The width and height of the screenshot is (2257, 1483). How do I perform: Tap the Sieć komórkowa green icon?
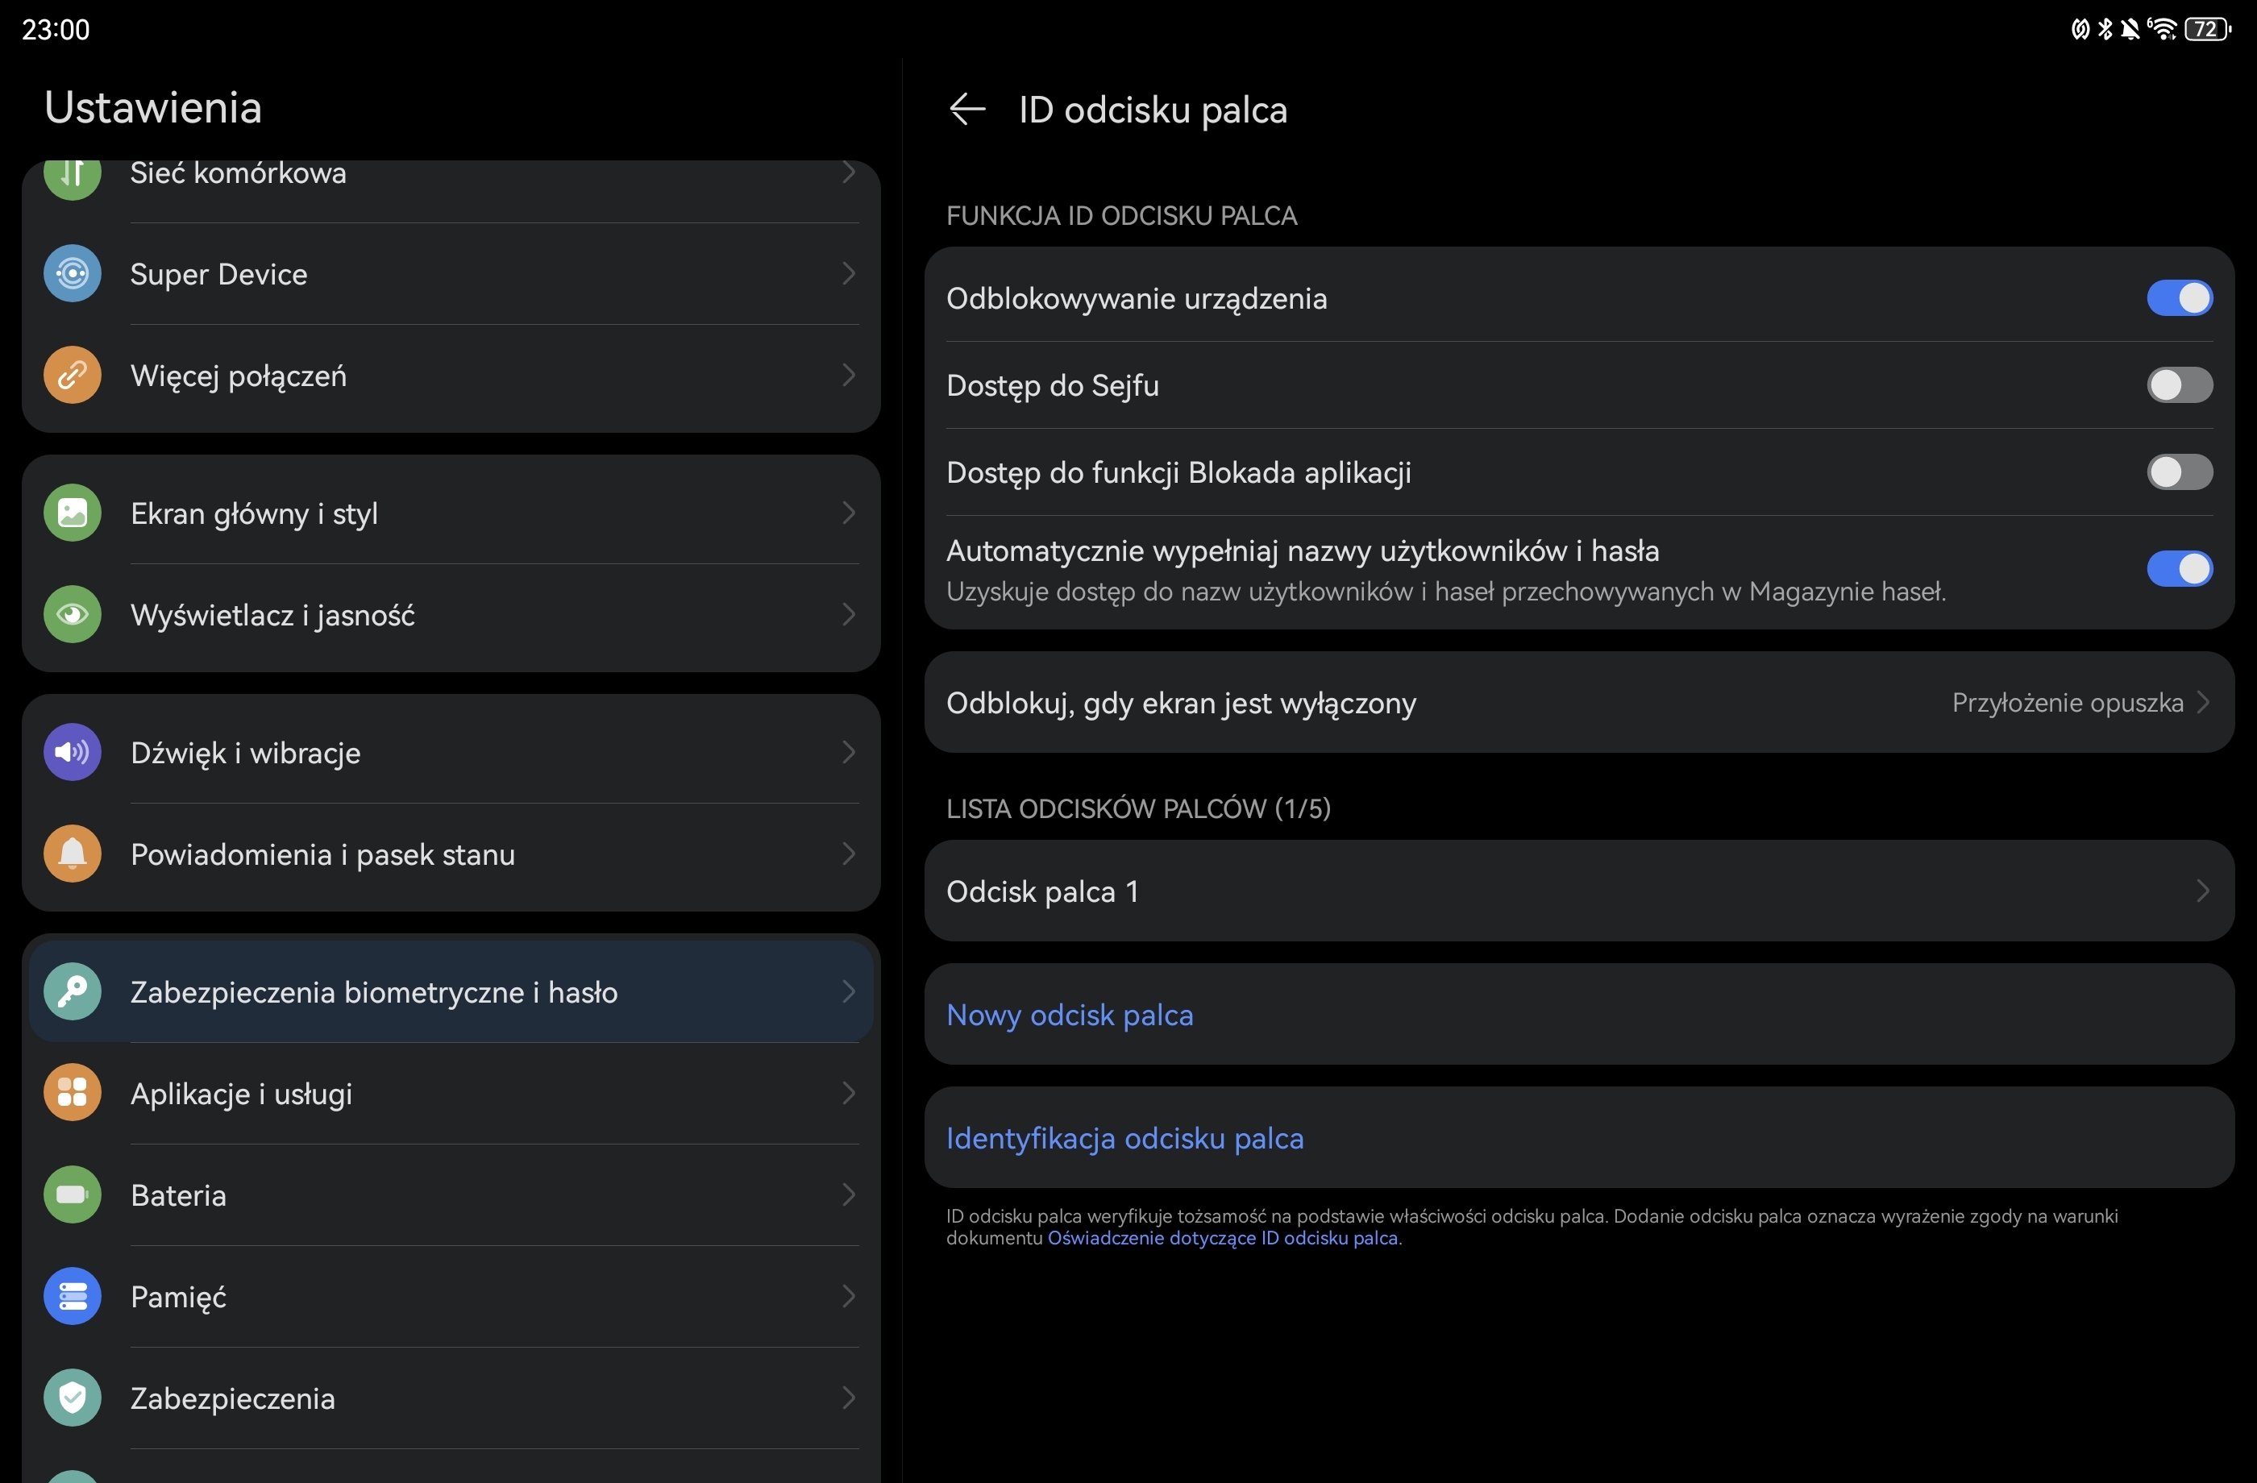[x=72, y=177]
